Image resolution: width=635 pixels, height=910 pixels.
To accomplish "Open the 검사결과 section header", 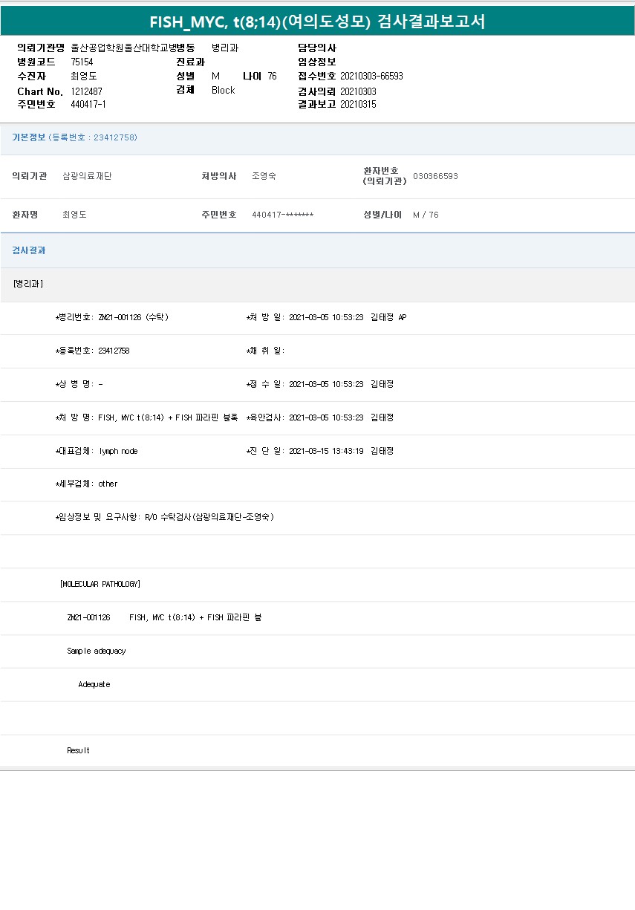I will (x=29, y=250).
